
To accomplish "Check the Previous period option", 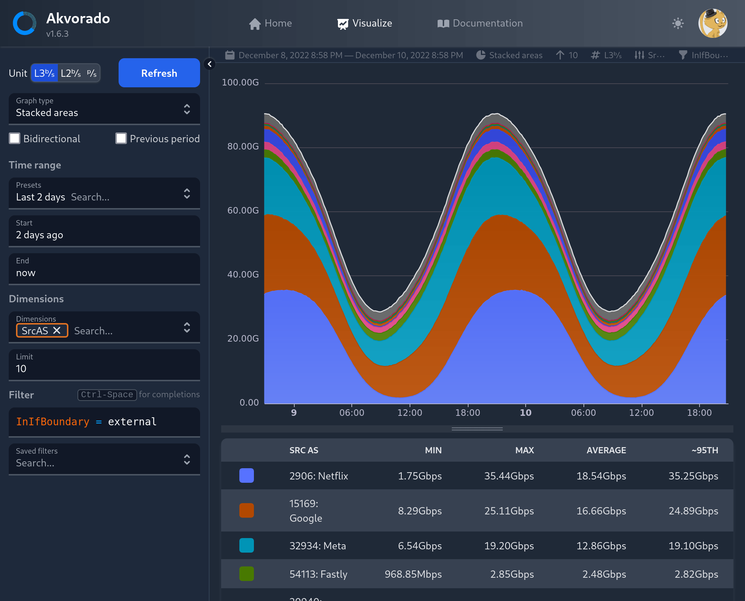I will 121,138.
